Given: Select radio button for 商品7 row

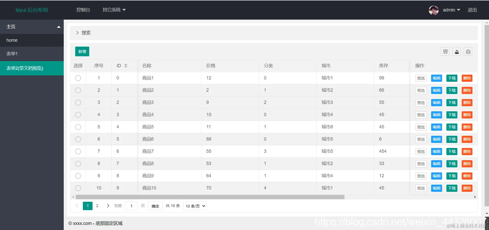Looking at the screenshot, I should coord(78,151).
